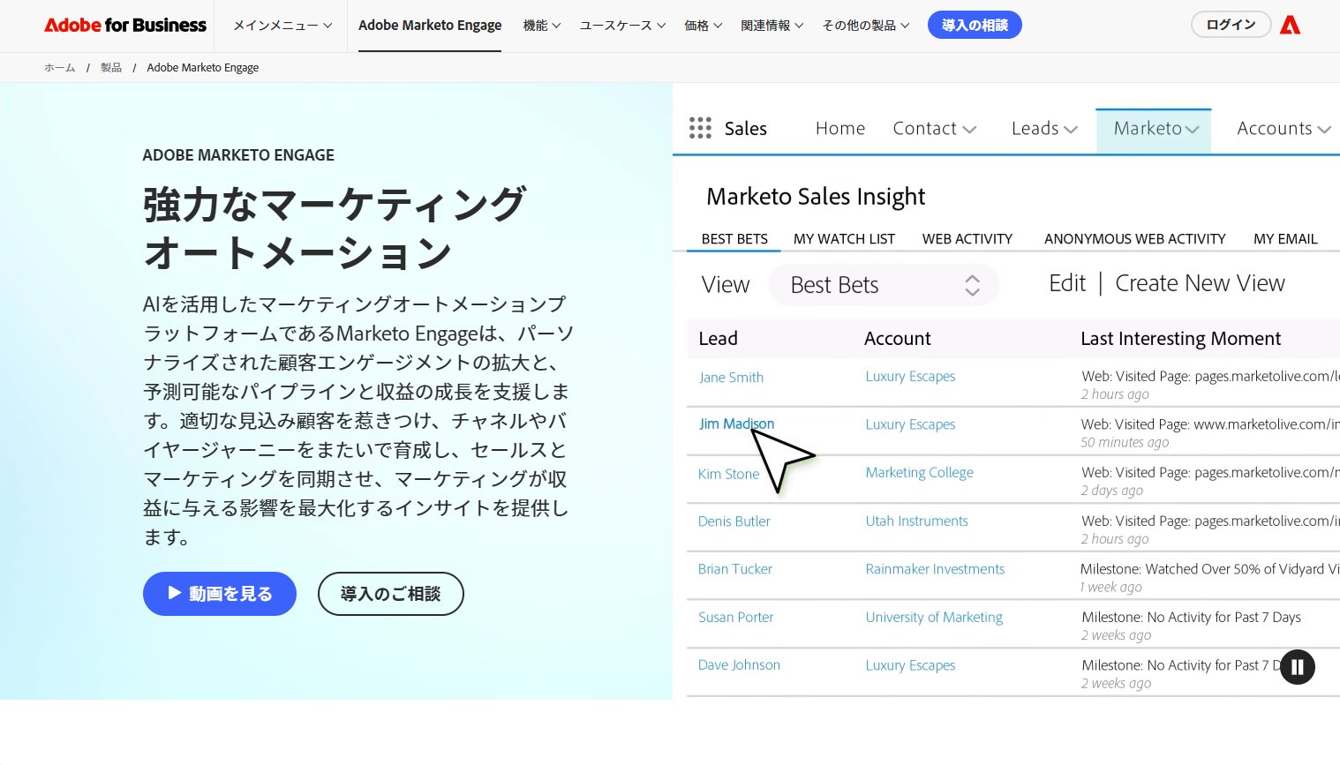Click the Adobe logo icon beside login
This screenshot has height=765, width=1340.
1290,25
